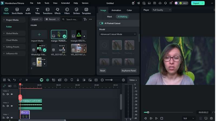The width and height of the screenshot is (216, 121).
Task: Switch to the Animation tab
Action: pos(116,10)
